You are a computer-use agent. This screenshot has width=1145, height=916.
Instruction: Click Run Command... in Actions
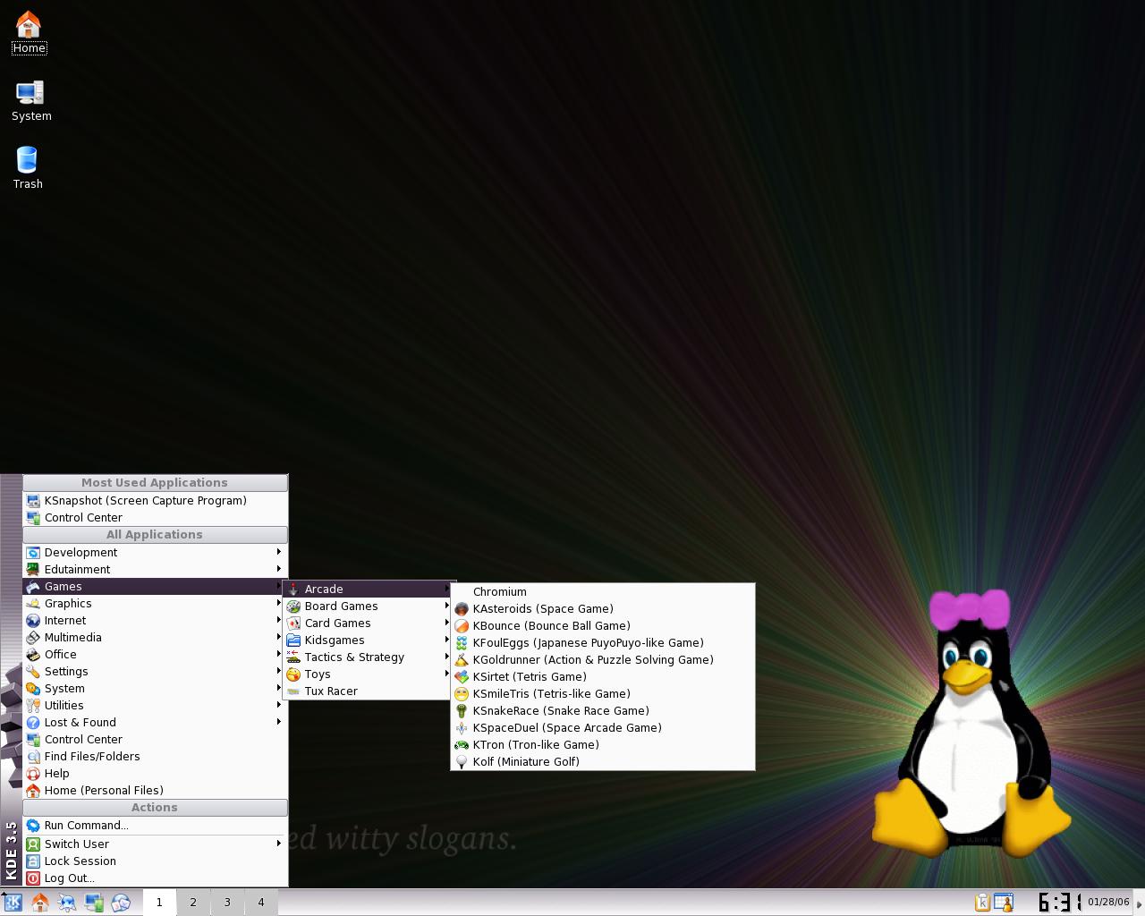click(x=155, y=826)
